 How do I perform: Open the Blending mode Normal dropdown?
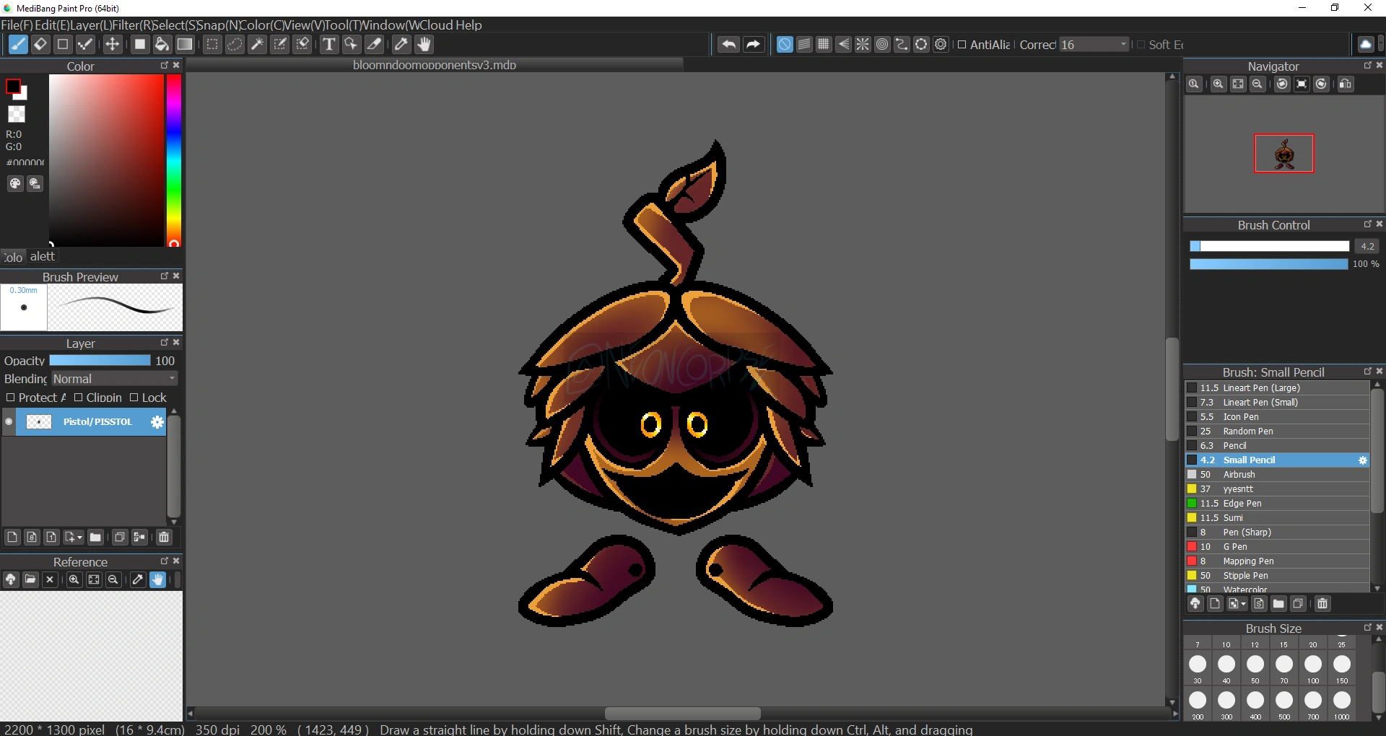(114, 379)
